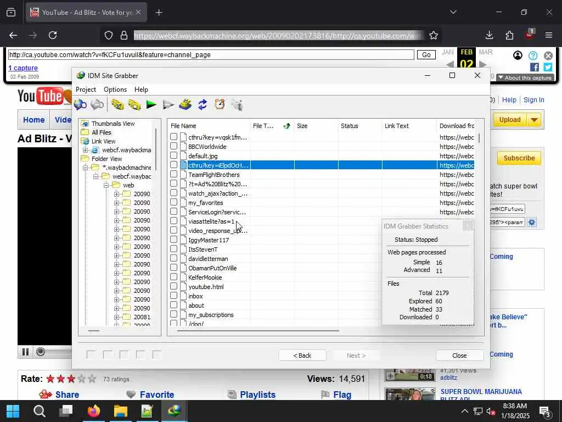Open Firefox extensions puzzle icon
562x422 pixels.
[509, 35]
